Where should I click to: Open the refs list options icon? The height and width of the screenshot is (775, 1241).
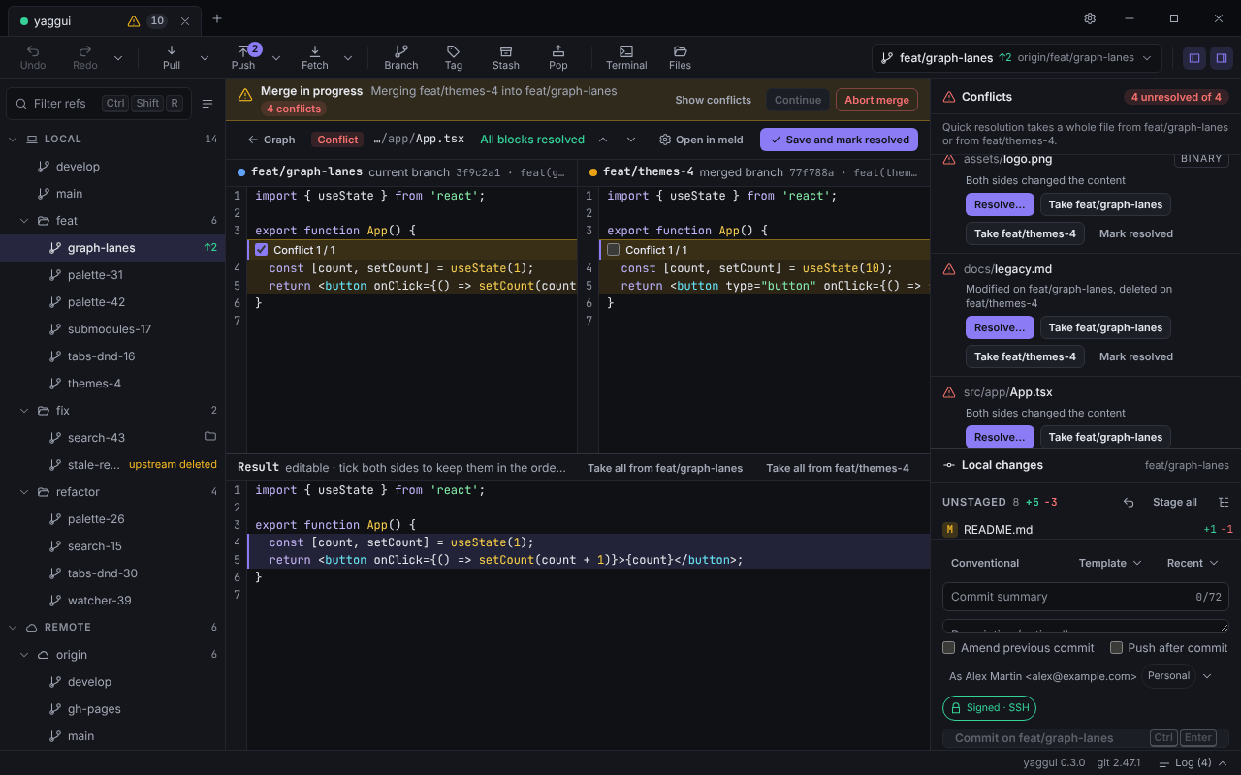[x=207, y=104]
